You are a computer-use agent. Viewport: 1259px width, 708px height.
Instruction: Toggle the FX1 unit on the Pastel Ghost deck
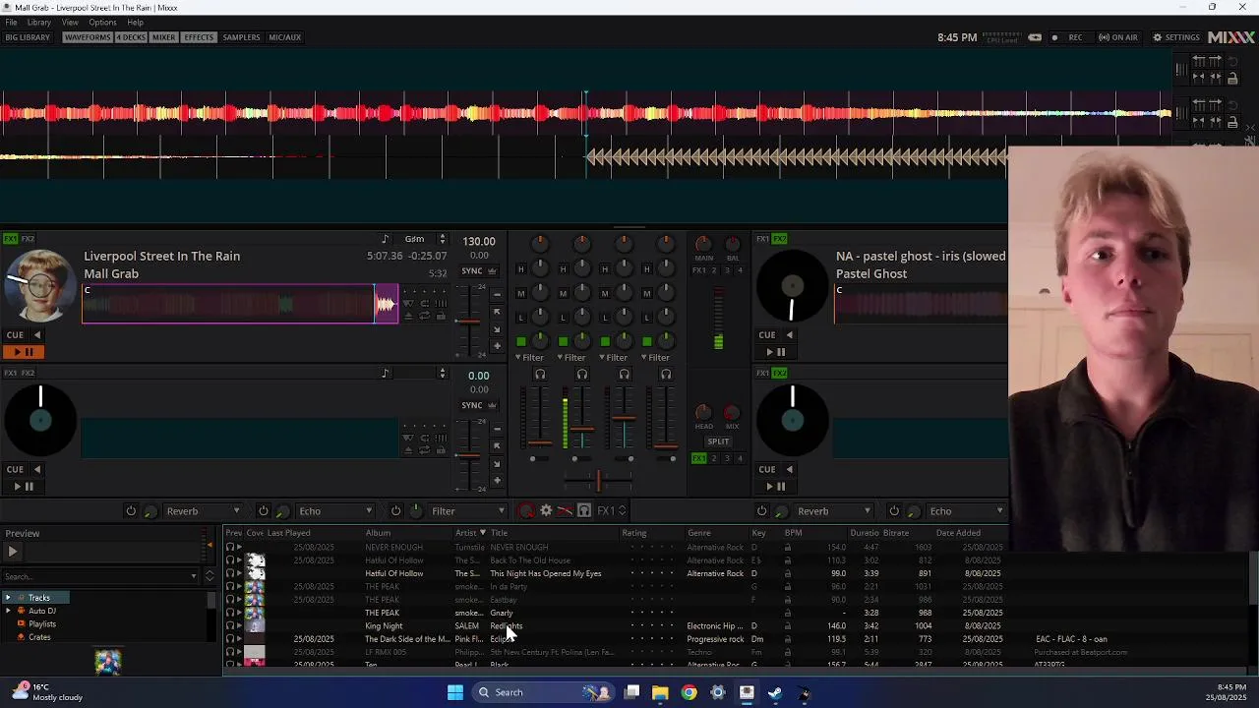coord(762,239)
